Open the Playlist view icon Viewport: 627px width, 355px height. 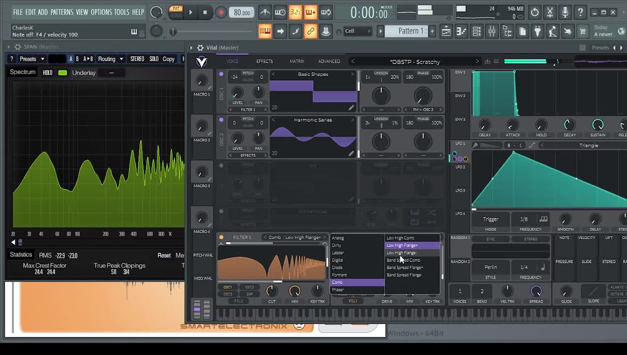[x=446, y=31]
